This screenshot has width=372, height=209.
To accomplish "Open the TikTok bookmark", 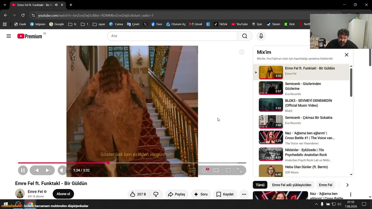I will [x=221, y=24].
